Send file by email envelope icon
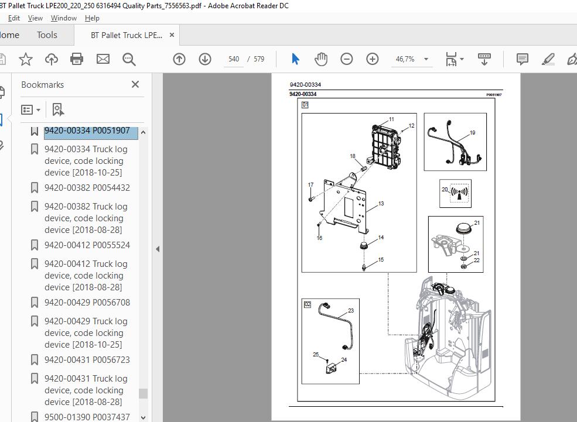This screenshot has height=422, width=577. (x=103, y=59)
